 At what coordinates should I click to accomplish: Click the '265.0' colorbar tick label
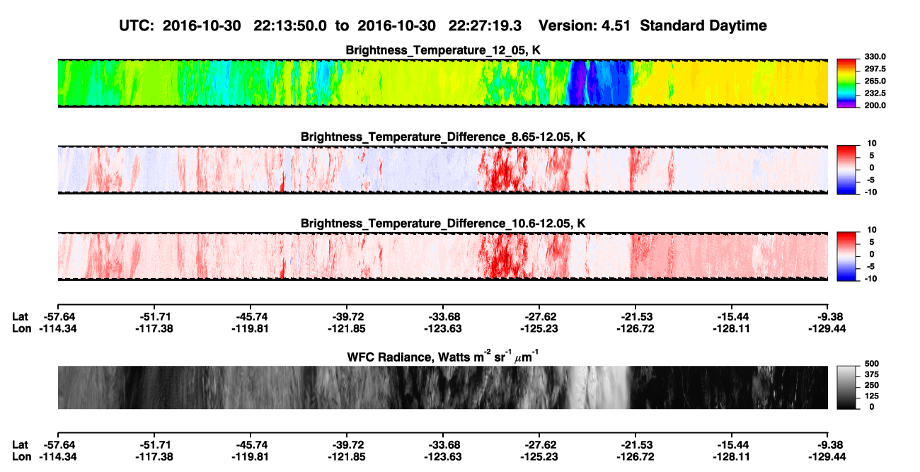tap(875, 81)
